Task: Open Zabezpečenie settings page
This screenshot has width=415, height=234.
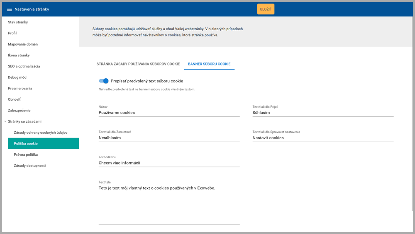Action: 19,111
